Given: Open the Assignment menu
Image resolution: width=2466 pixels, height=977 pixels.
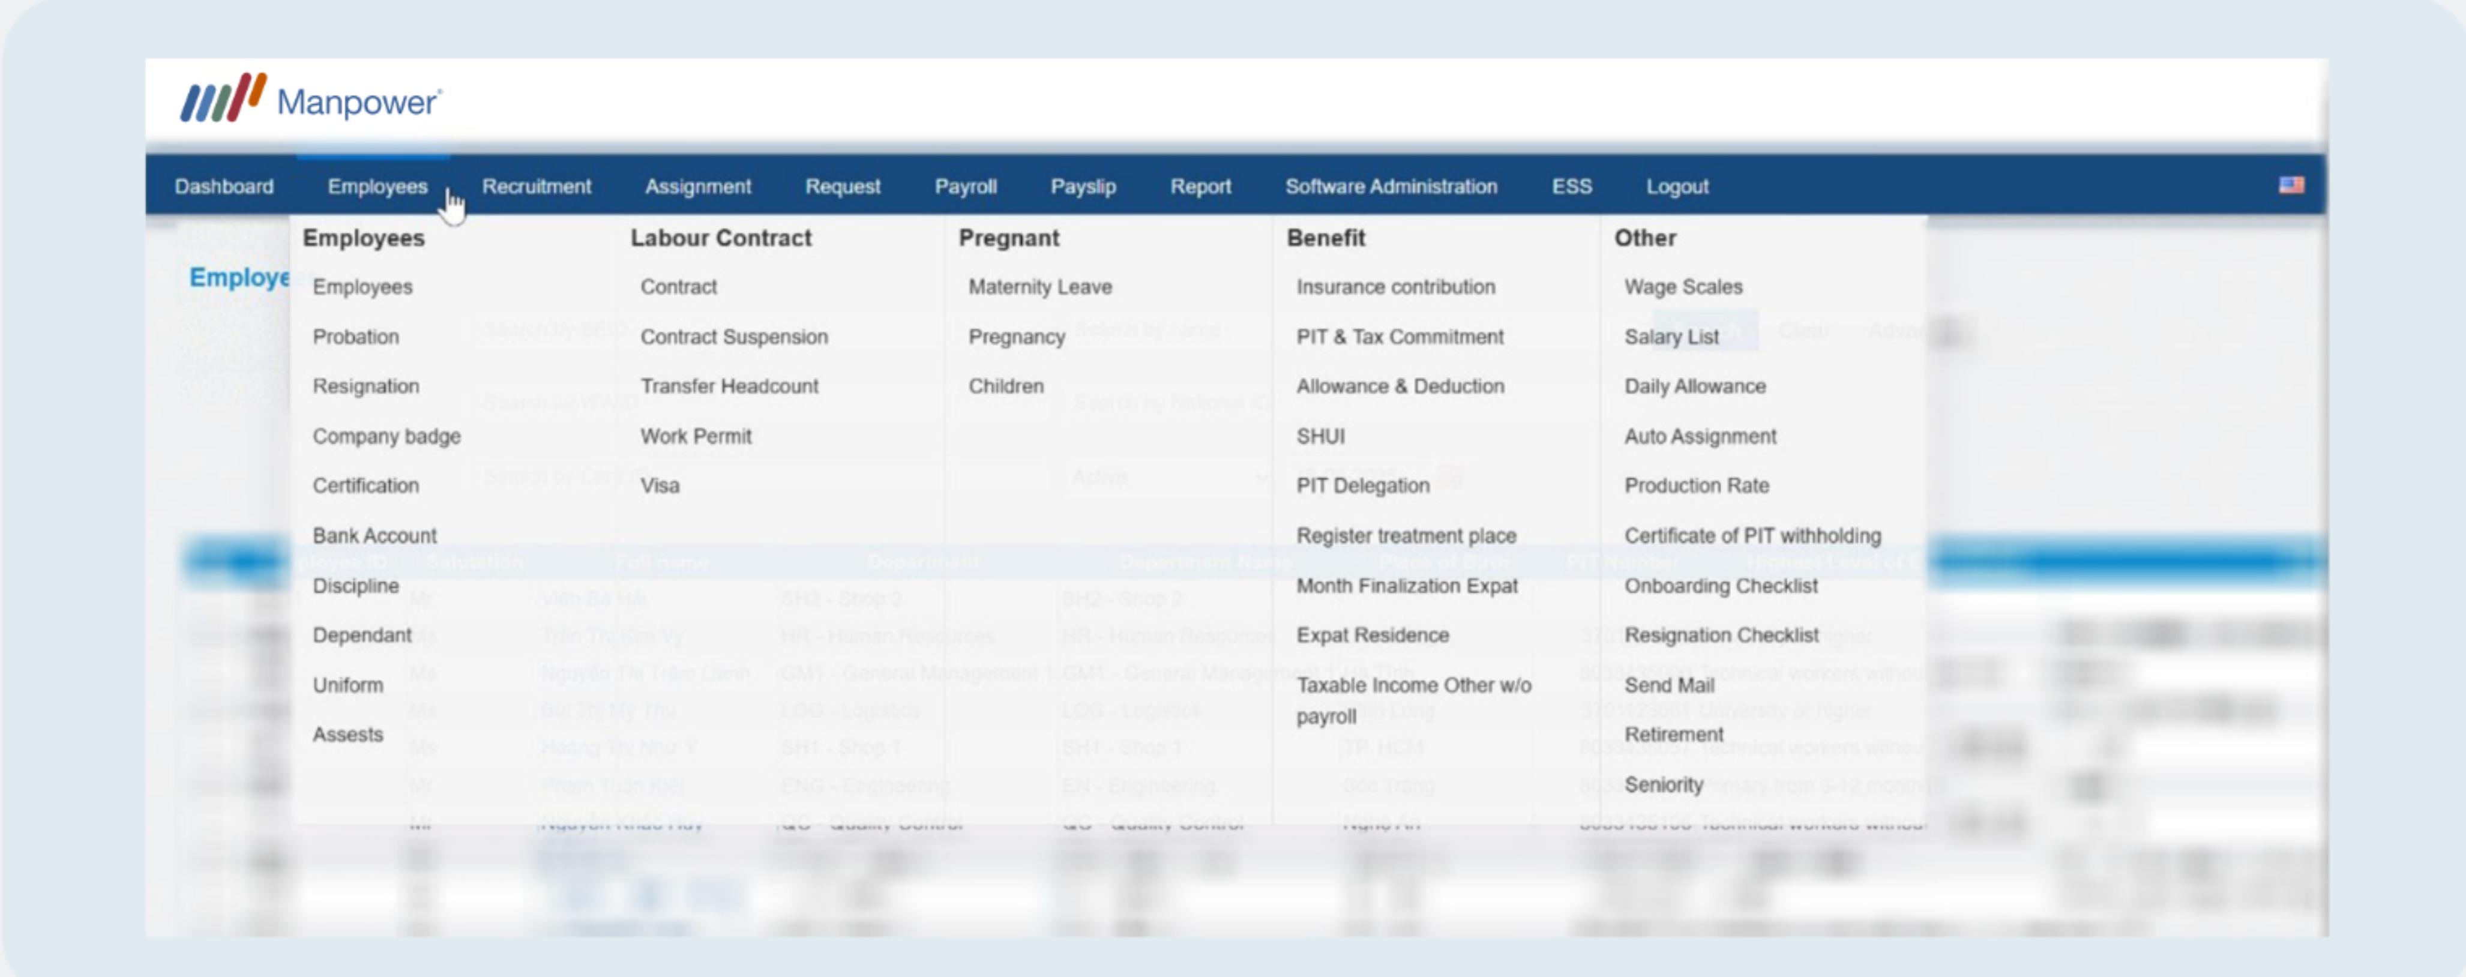Looking at the screenshot, I should pyautogui.click(x=698, y=187).
